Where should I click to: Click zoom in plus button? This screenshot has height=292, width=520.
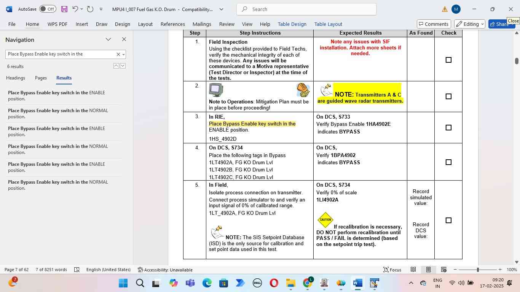[501, 270]
